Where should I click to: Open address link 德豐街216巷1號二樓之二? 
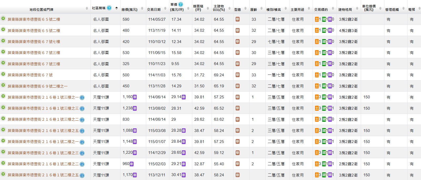point(43,164)
